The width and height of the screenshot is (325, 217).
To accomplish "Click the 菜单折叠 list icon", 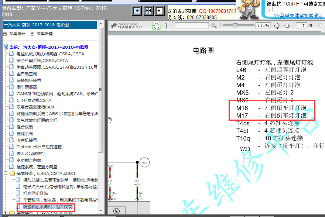I will (x=32, y=34).
